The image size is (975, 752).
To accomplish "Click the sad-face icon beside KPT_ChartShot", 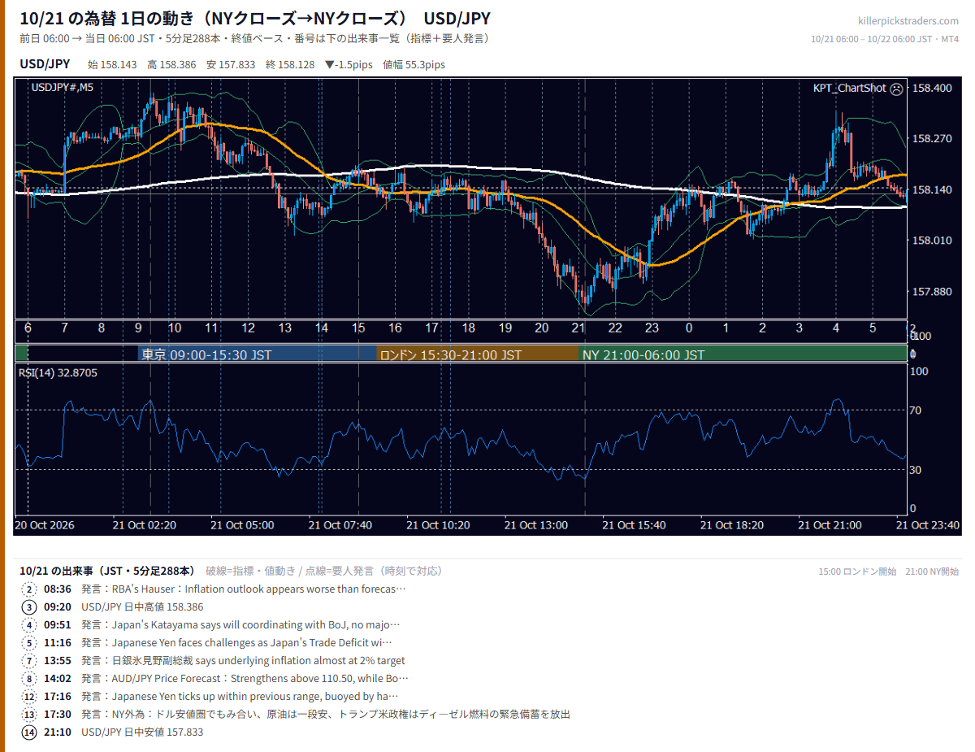I will (895, 88).
